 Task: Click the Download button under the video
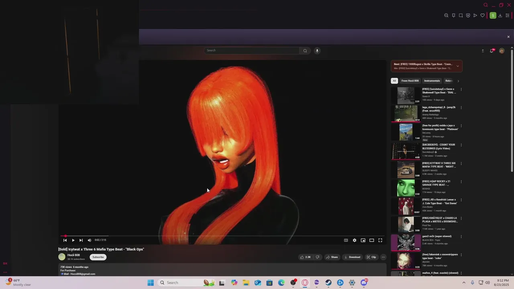click(352, 257)
